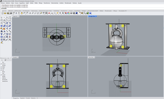The width and height of the screenshot is (164, 99).
Task: Open the Archivo menu
Action: pyautogui.click(x=3, y=3)
